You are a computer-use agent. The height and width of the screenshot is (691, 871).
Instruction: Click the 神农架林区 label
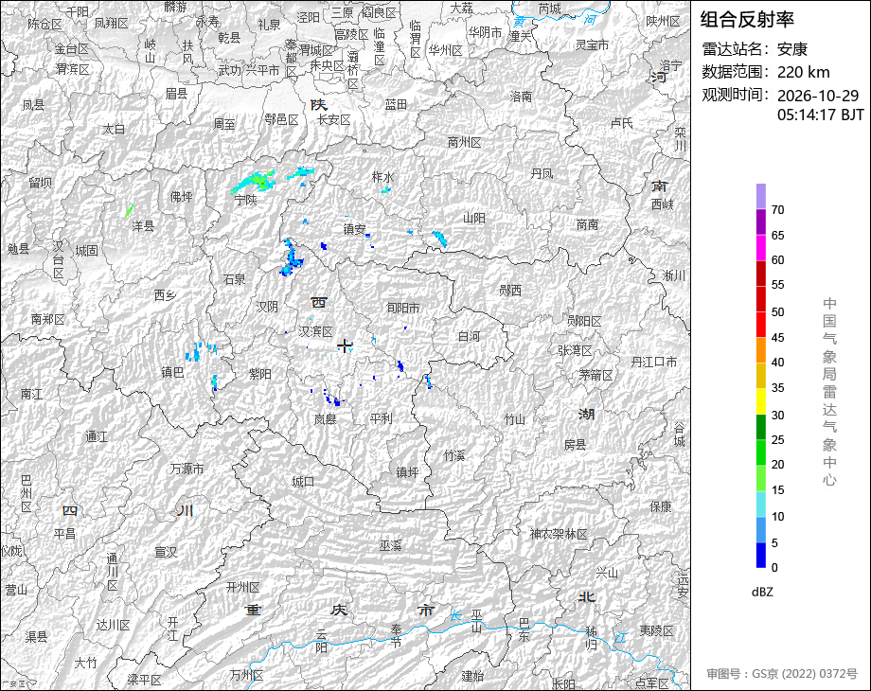(x=559, y=535)
